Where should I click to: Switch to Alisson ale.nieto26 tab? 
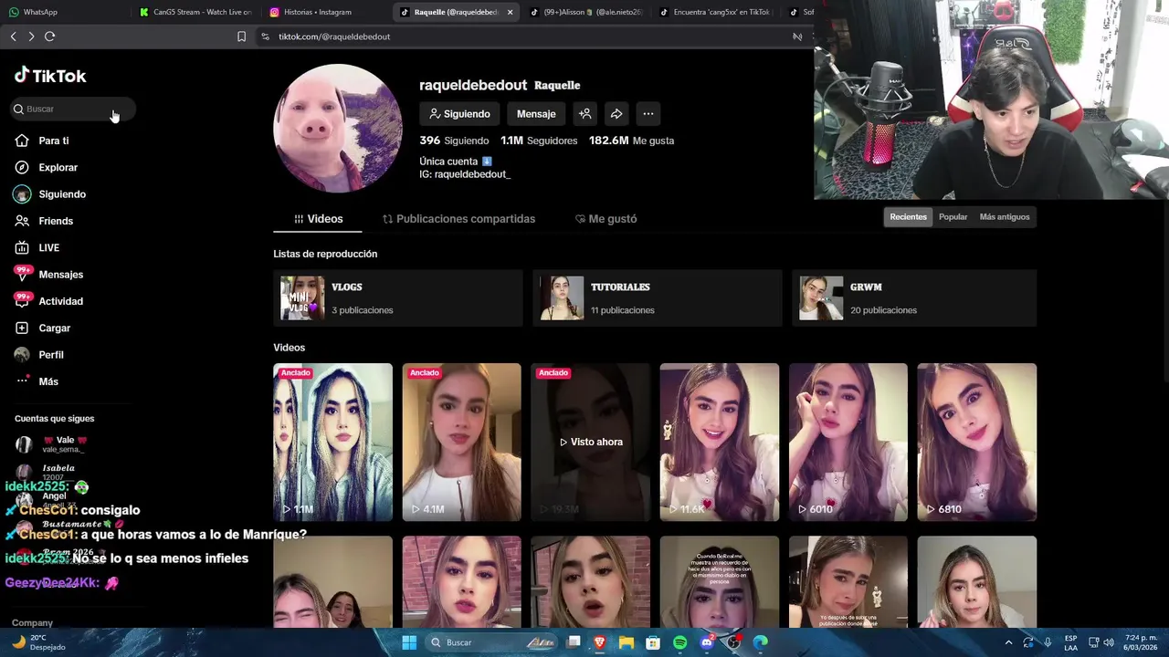tap(585, 12)
